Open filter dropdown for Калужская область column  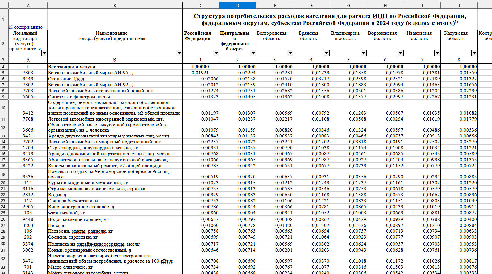coord(474,53)
